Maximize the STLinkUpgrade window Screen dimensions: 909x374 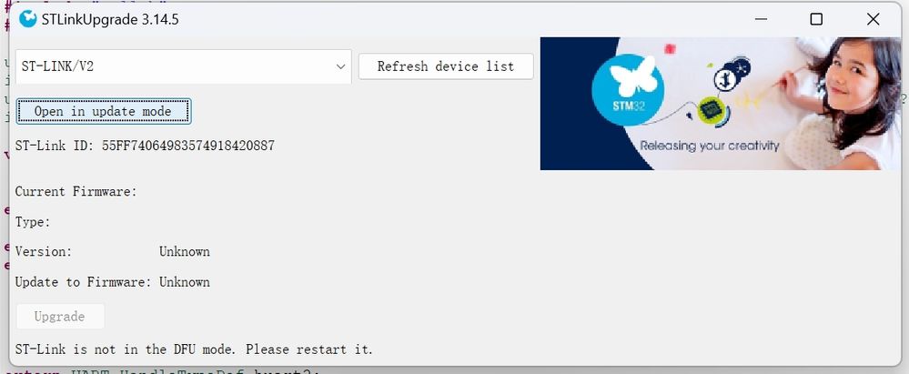click(x=816, y=19)
